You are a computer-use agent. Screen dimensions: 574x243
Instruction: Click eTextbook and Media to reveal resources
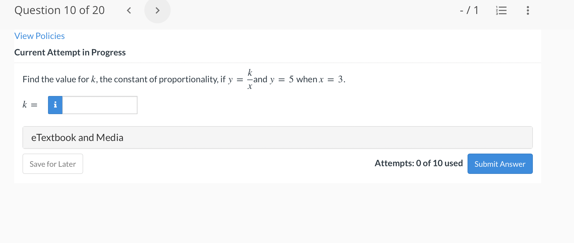pos(77,137)
